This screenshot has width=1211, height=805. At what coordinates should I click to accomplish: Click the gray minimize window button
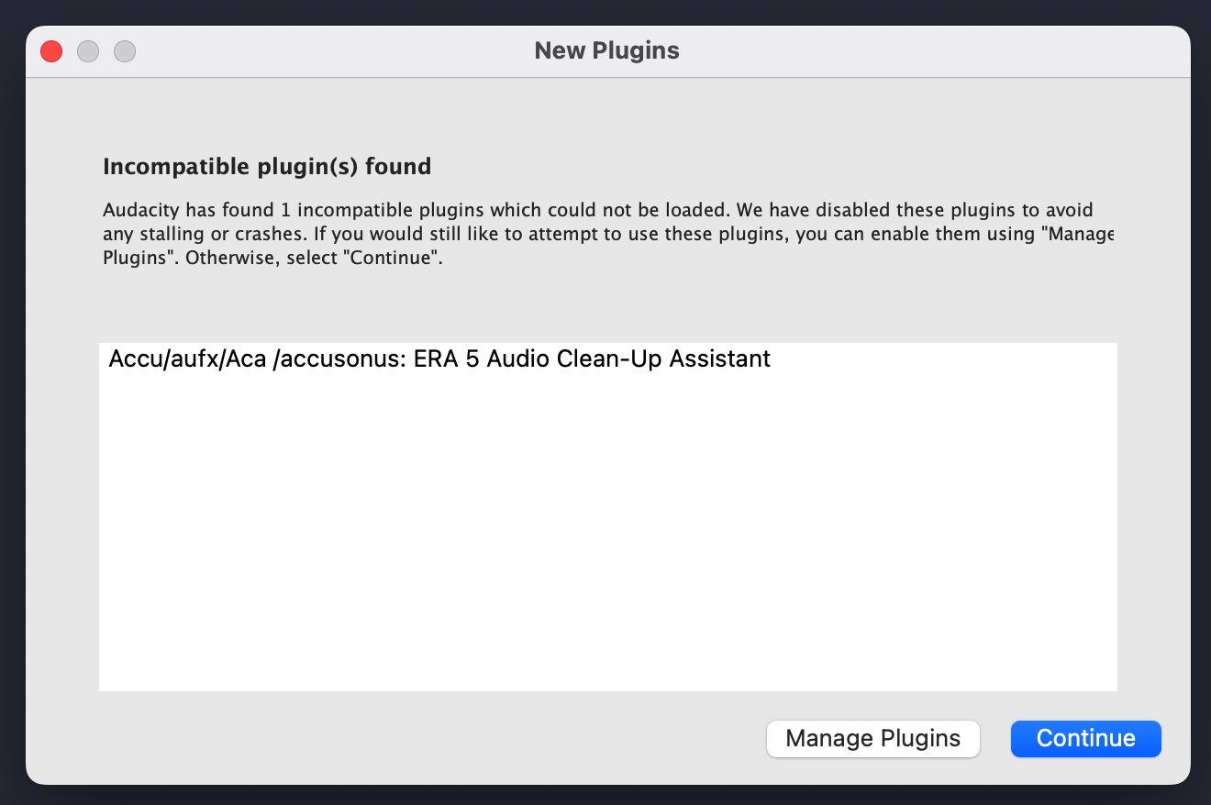click(x=88, y=51)
